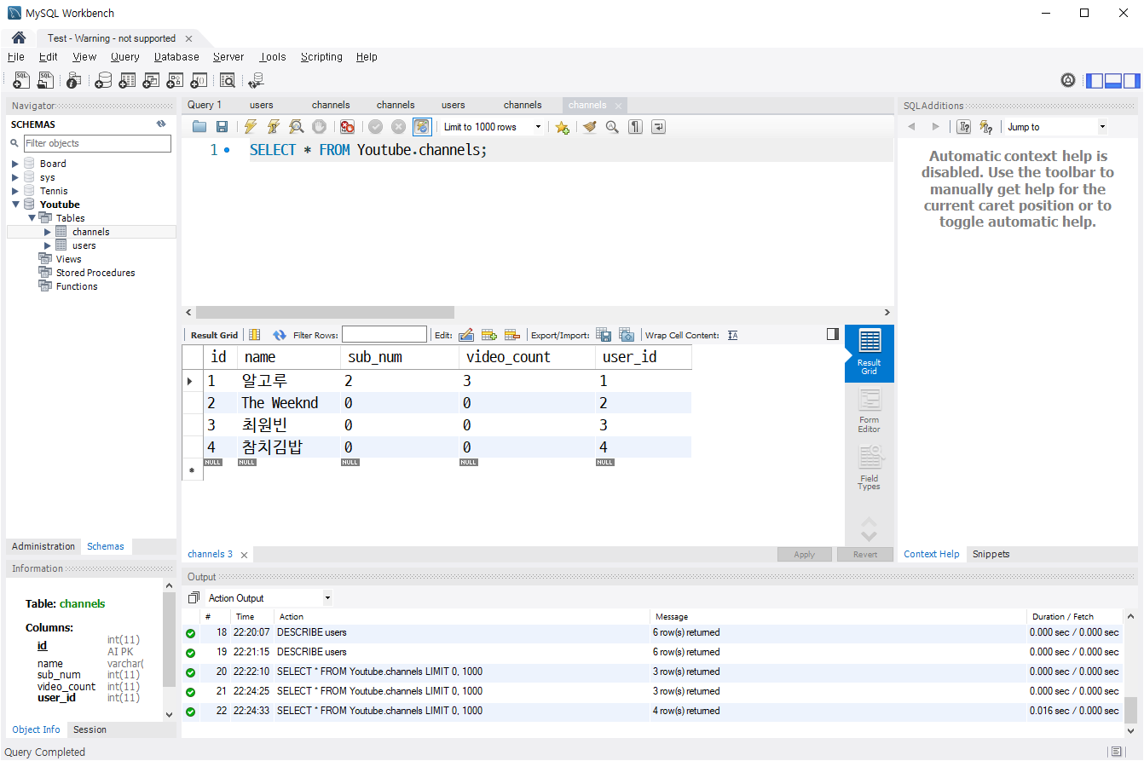Import records from external file icon
The height and width of the screenshot is (761, 1144).
click(627, 335)
